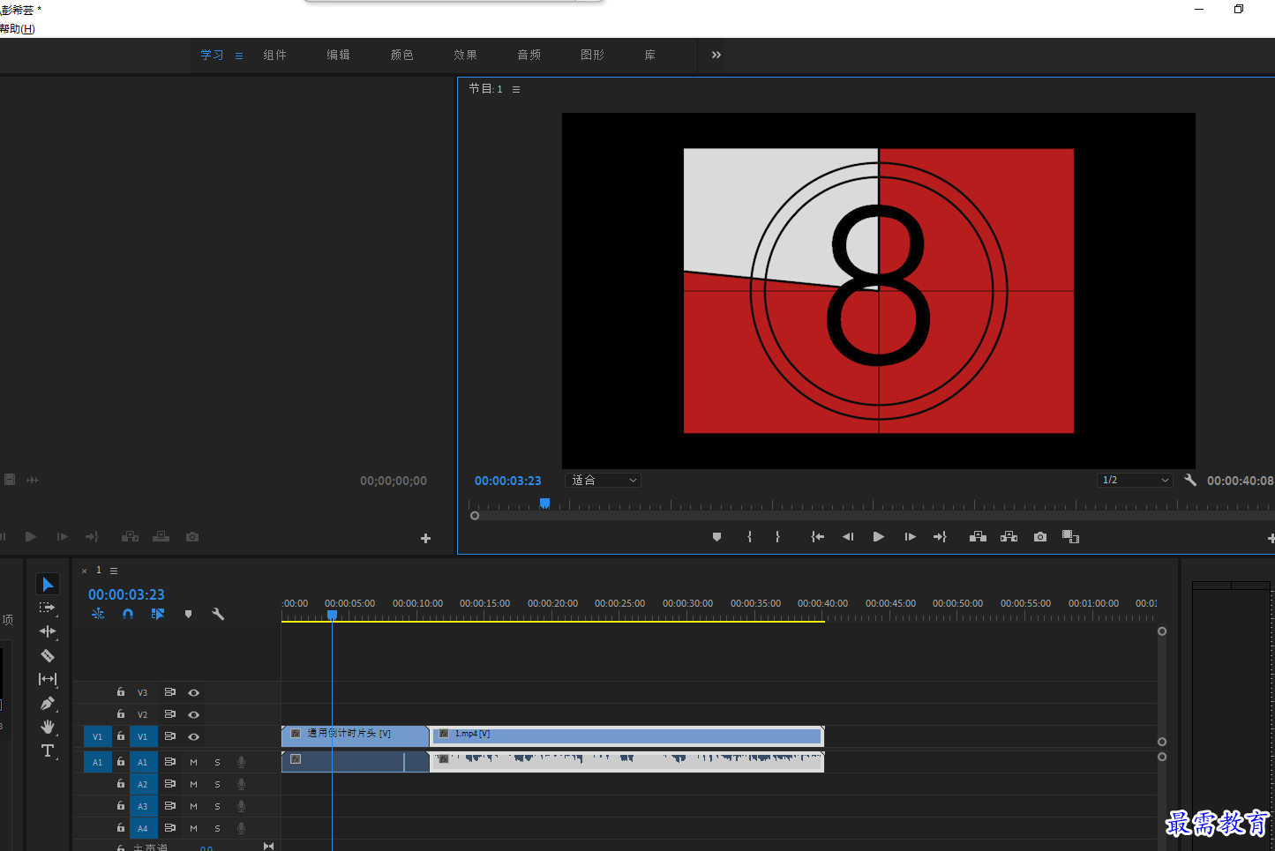Open the 学习 workspace menu icon
1275x851 pixels.
(238, 56)
